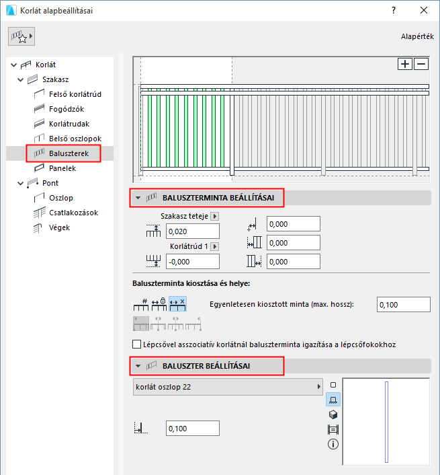The image size is (440, 475).
Task: Switch to baluster preview picture icon
Action: point(333,429)
